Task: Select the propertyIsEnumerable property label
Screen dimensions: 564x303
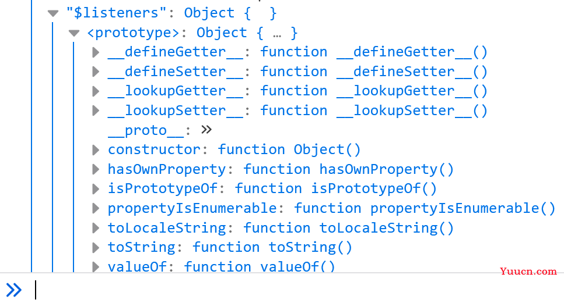Action: [x=192, y=209]
